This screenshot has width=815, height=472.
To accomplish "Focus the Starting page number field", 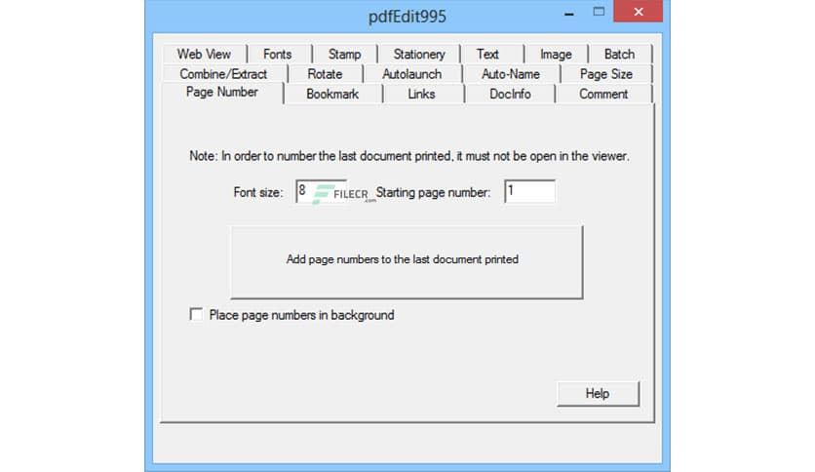I will click(529, 192).
